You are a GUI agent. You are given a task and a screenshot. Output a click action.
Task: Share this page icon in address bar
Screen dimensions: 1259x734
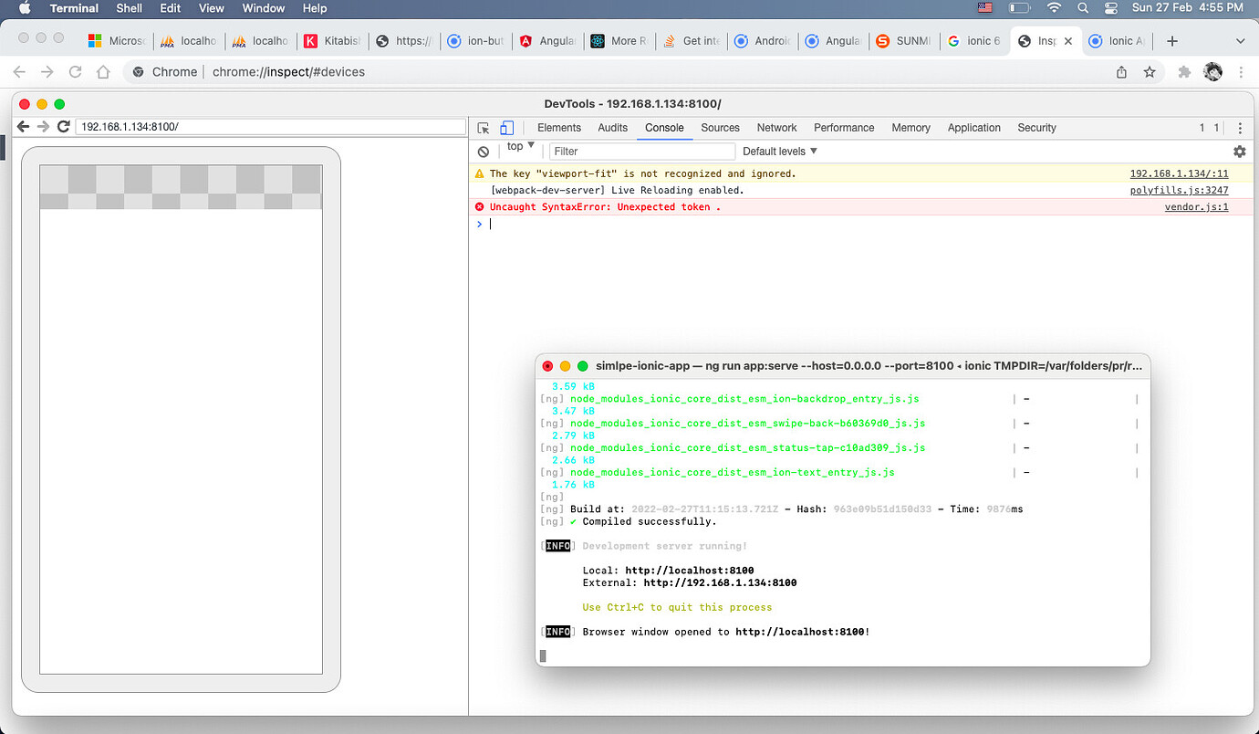pyautogui.click(x=1121, y=71)
